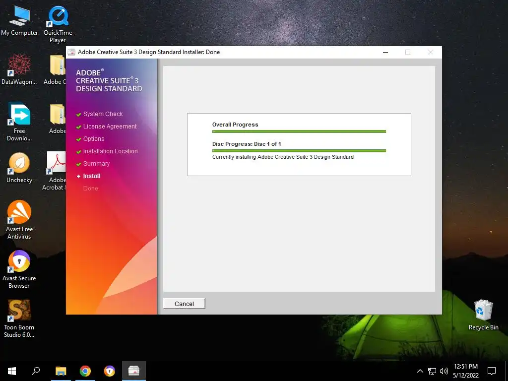Click the Cancel button in the installer
The image size is (508, 381).
tap(184, 304)
